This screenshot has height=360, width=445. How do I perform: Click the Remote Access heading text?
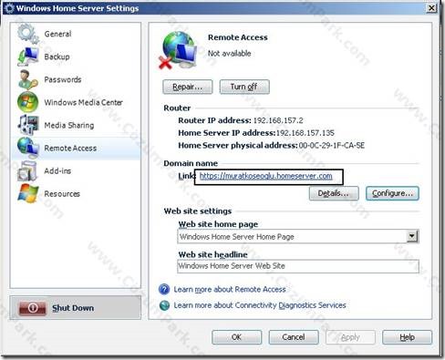[x=238, y=37]
